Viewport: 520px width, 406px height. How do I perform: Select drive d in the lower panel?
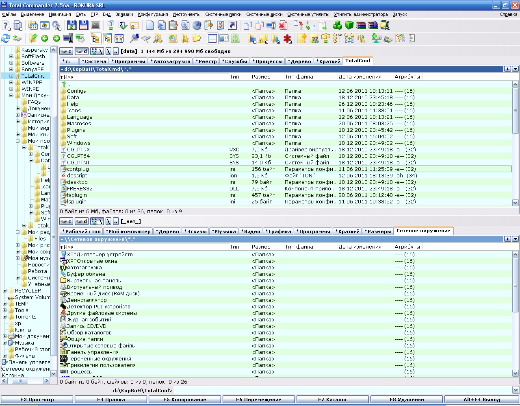pyautogui.click(x=82, y=221)
